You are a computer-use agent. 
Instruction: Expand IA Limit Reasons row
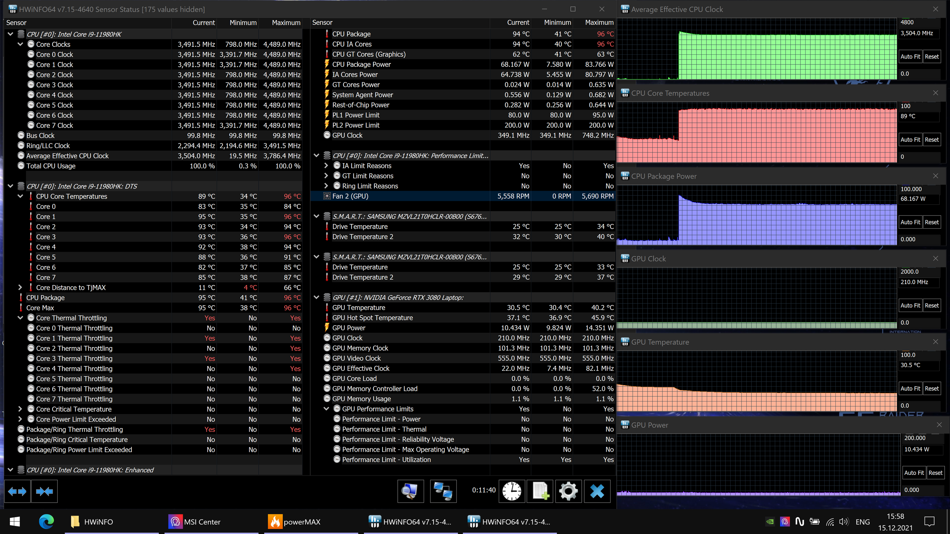click(x=326, y=166)
